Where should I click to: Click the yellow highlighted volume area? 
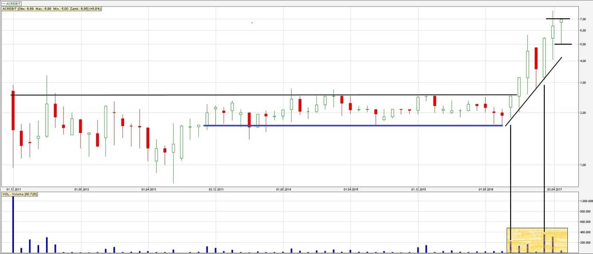[x=537, y=240]
